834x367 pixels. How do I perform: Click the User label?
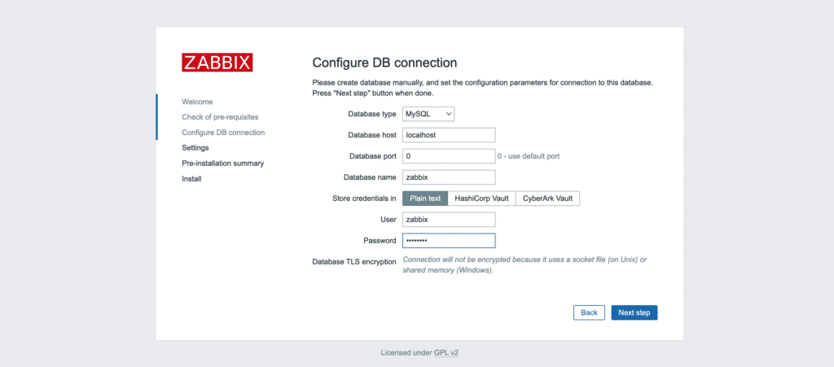(388, 220)
